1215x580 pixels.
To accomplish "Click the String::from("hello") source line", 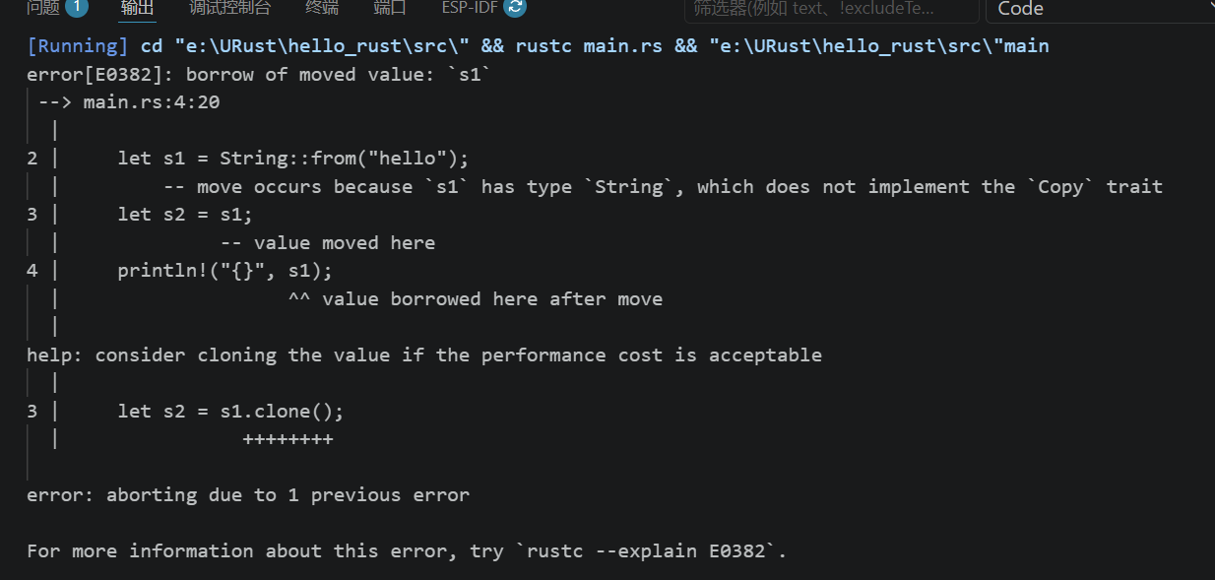I will coord(293,159).
